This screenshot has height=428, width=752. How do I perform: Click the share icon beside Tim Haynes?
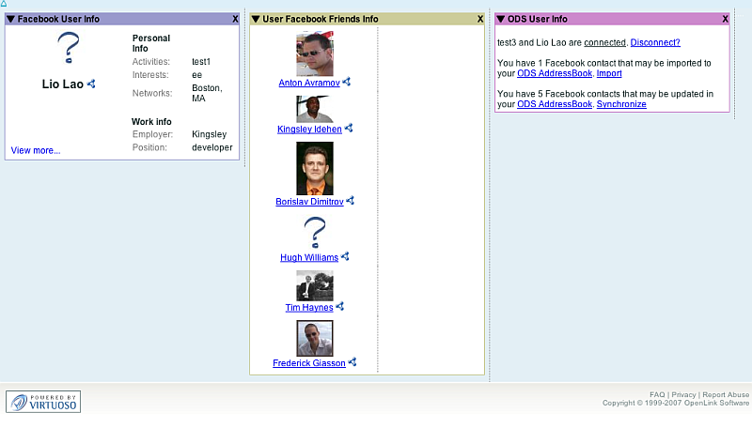pyautogui.click(x=340, y=306)
